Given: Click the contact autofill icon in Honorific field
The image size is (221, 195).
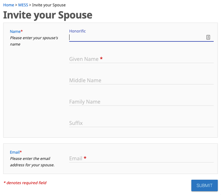Looking at the screenshot, I should click(x=208, y=37).
